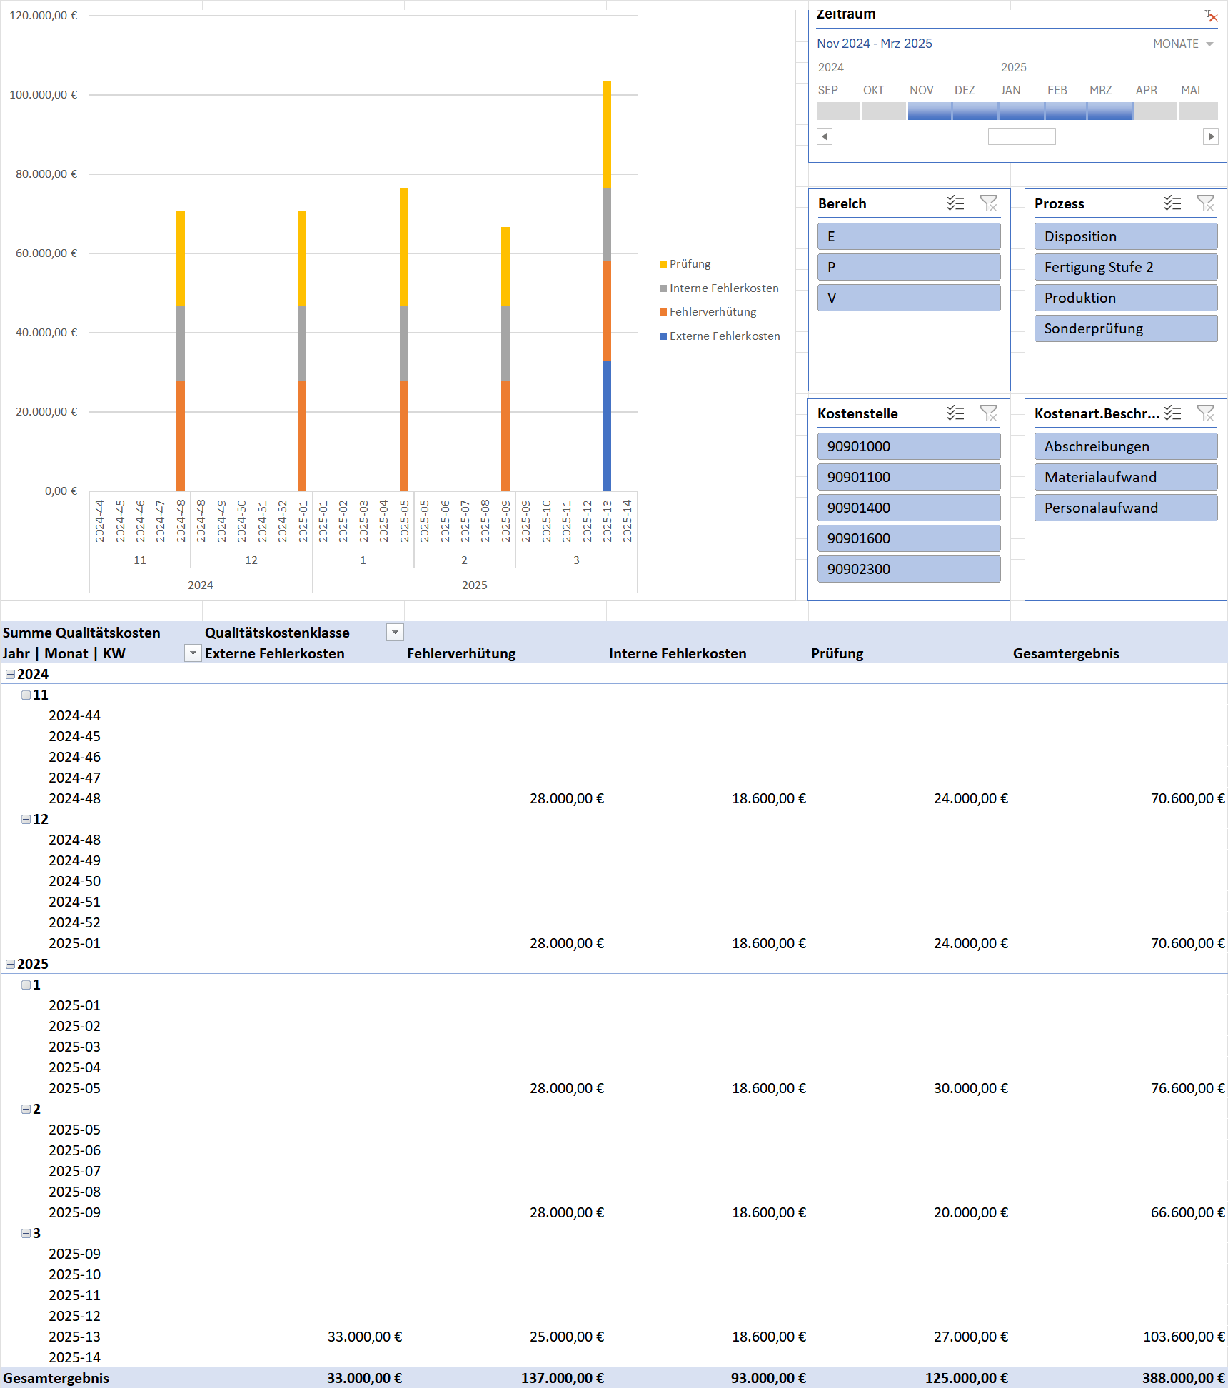Select the NOV segment in timeline
Image resolution: width=1228 pixels, height=1388 pixels.
tap(930, 111)
